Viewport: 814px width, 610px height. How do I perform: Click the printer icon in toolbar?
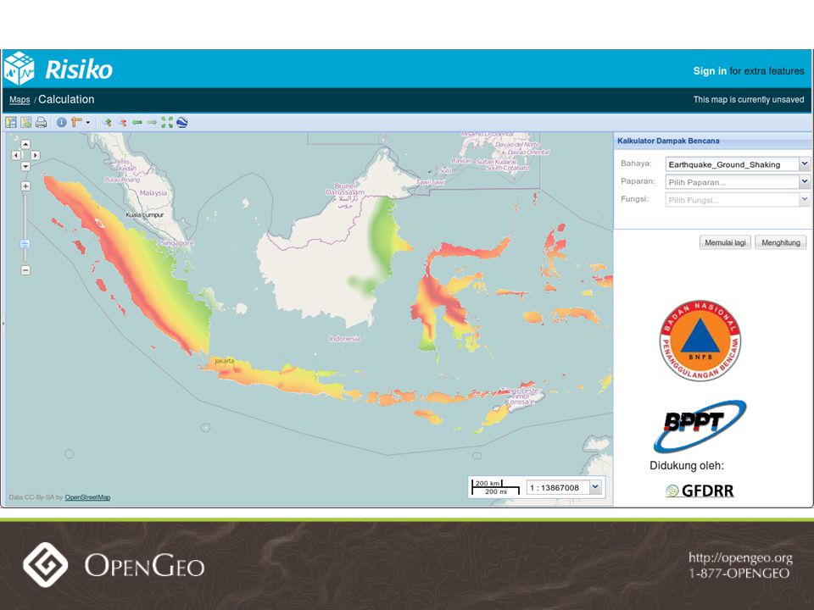(x=41, y=123)
